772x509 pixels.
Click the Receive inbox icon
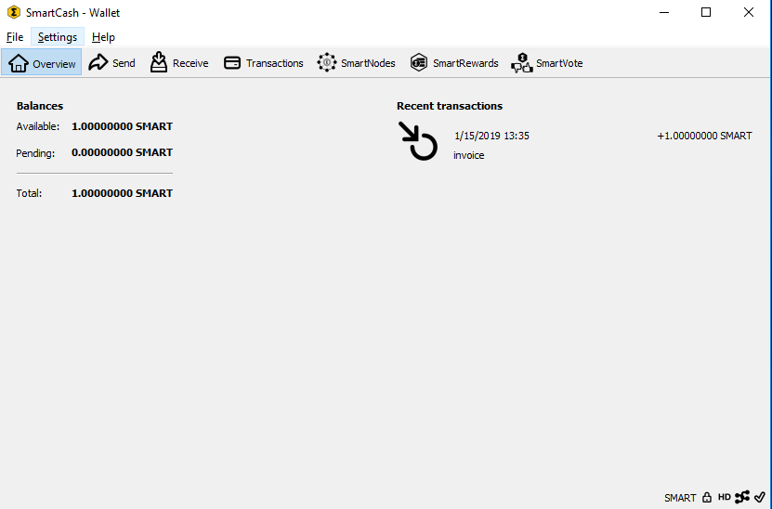pyautogui.click(x=159, y=62)
